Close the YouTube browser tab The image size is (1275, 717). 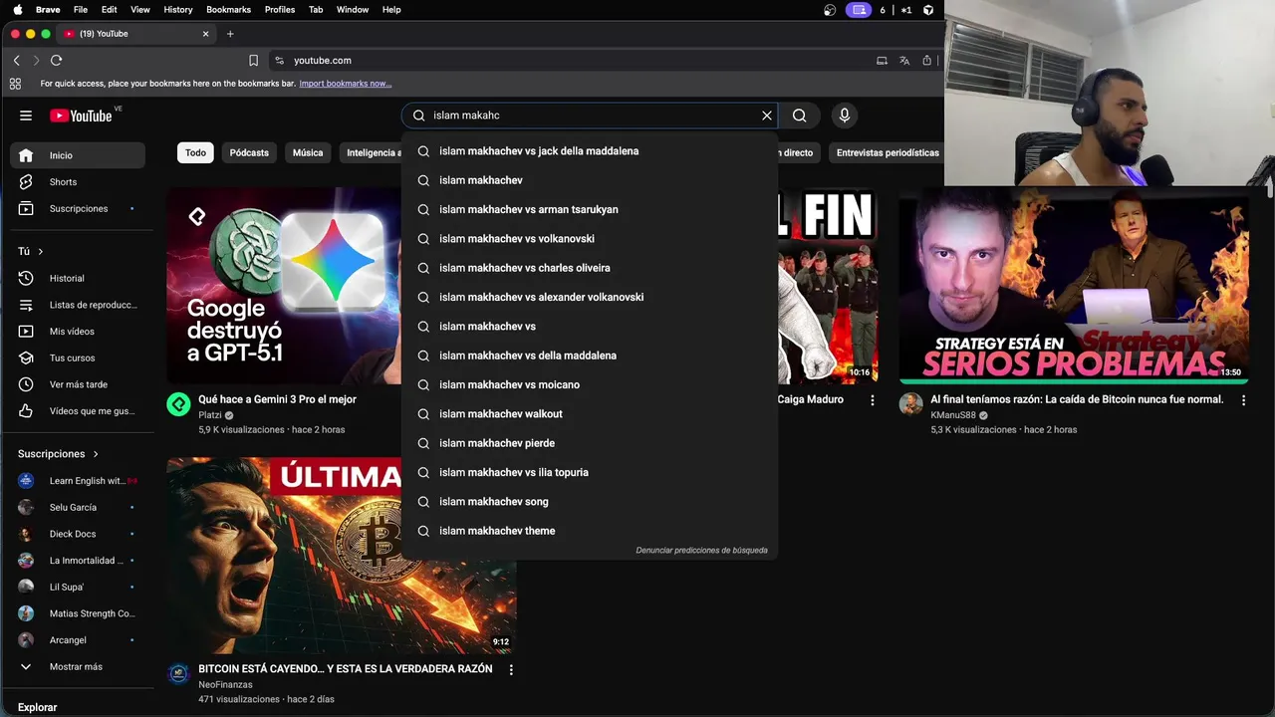point(206,34)
